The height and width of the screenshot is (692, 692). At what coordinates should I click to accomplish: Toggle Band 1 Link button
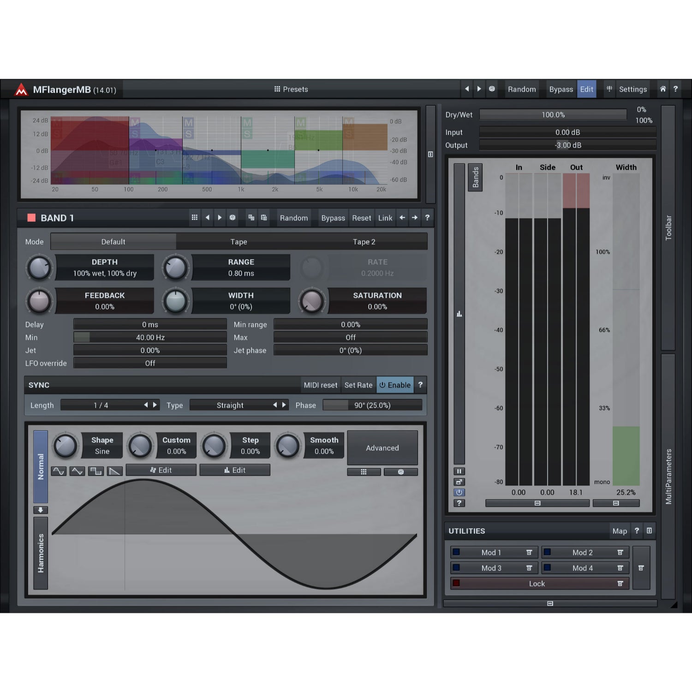click(385, 218)
